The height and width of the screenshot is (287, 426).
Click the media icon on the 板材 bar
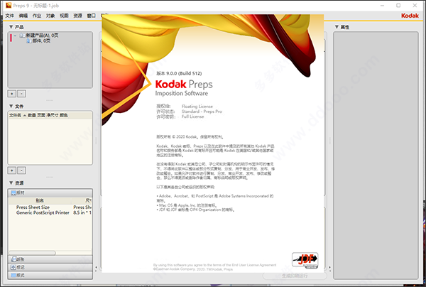click(13, 193)
